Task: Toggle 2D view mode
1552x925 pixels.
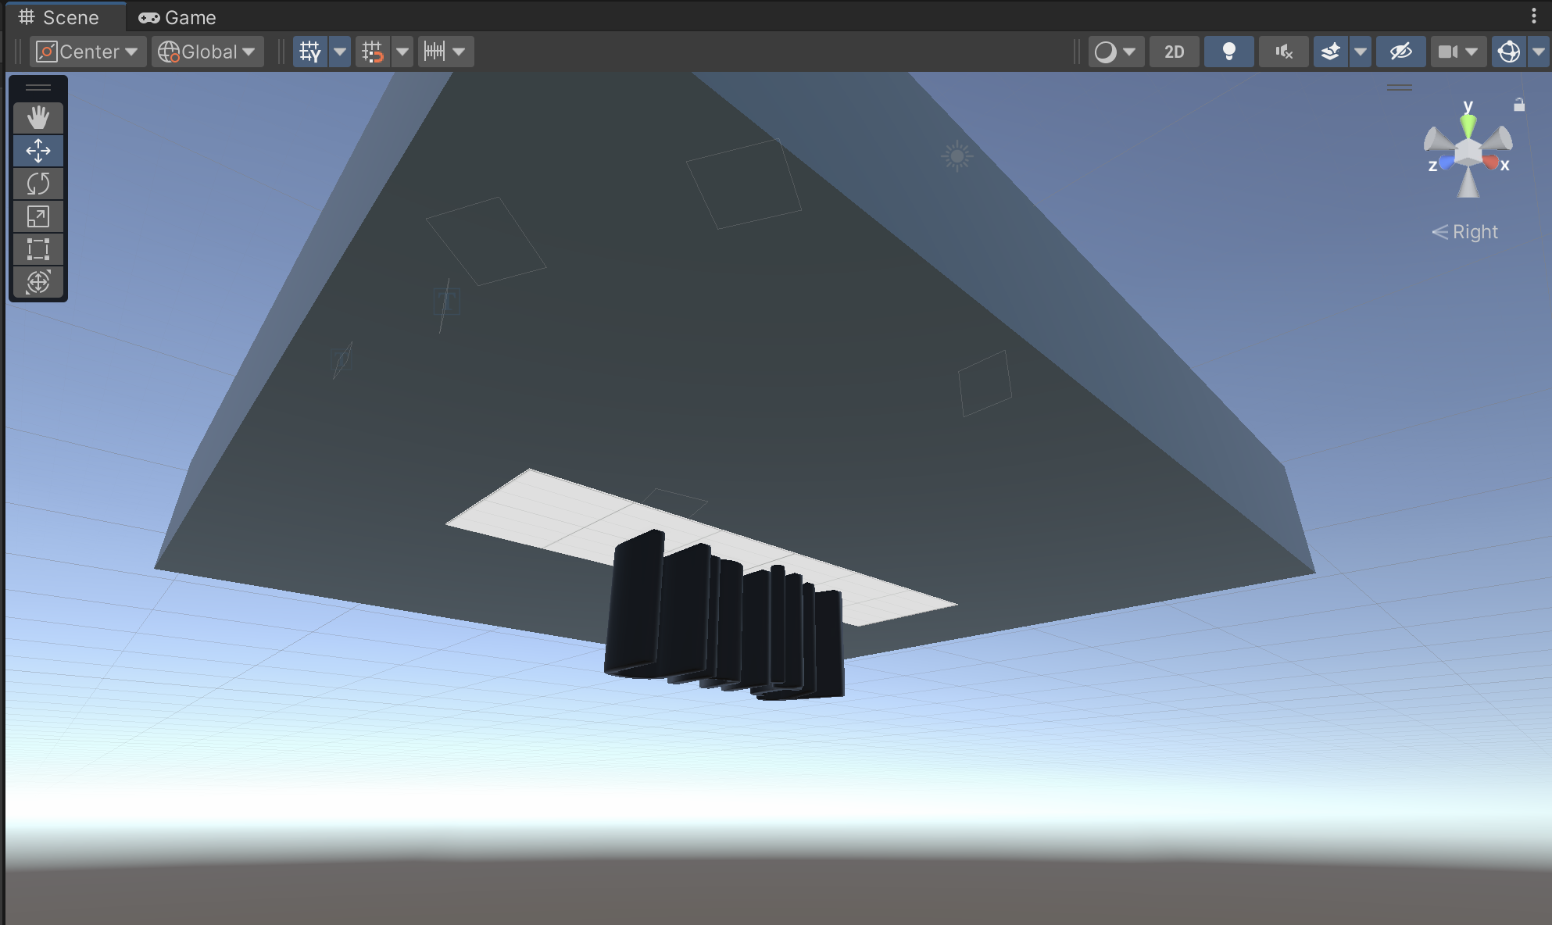Action: pos(1174,52)
